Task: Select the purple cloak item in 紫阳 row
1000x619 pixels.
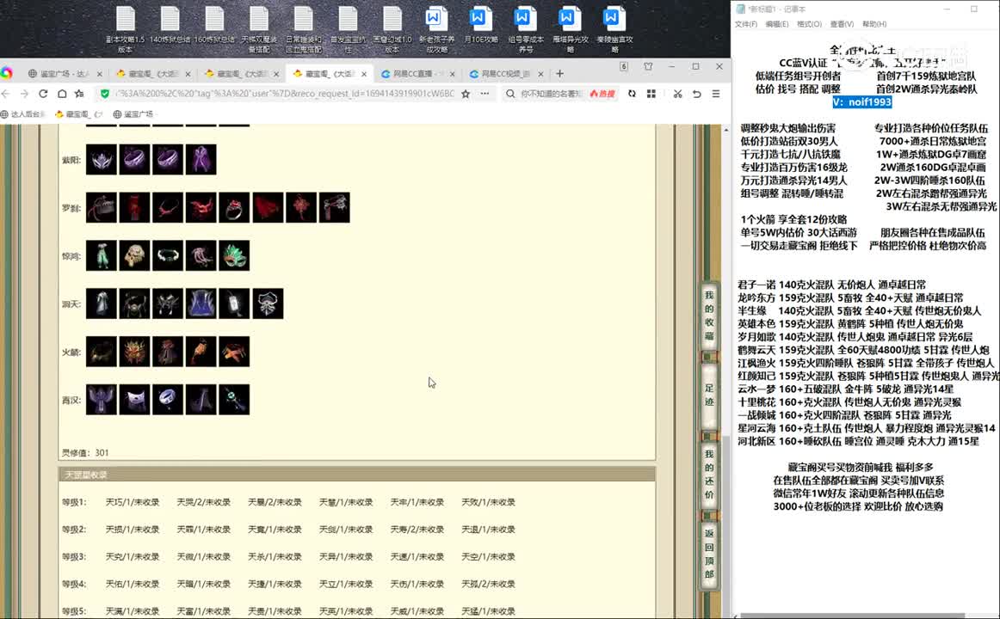Action: [x=201, y=159]
